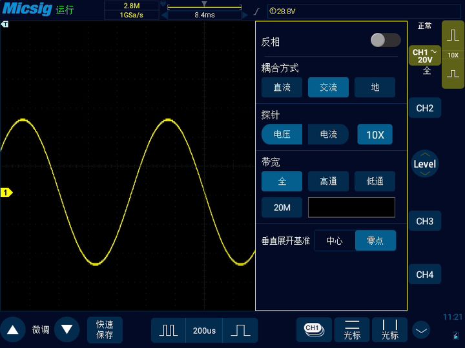This screenshot has height=348, width=465.
Task: Tap the 20M bandwidth limit button
Action: pyautogui.click(x=282, y=208)
